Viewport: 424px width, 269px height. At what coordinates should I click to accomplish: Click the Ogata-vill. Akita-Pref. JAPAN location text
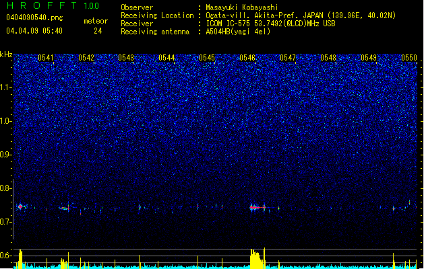point(301,15)
